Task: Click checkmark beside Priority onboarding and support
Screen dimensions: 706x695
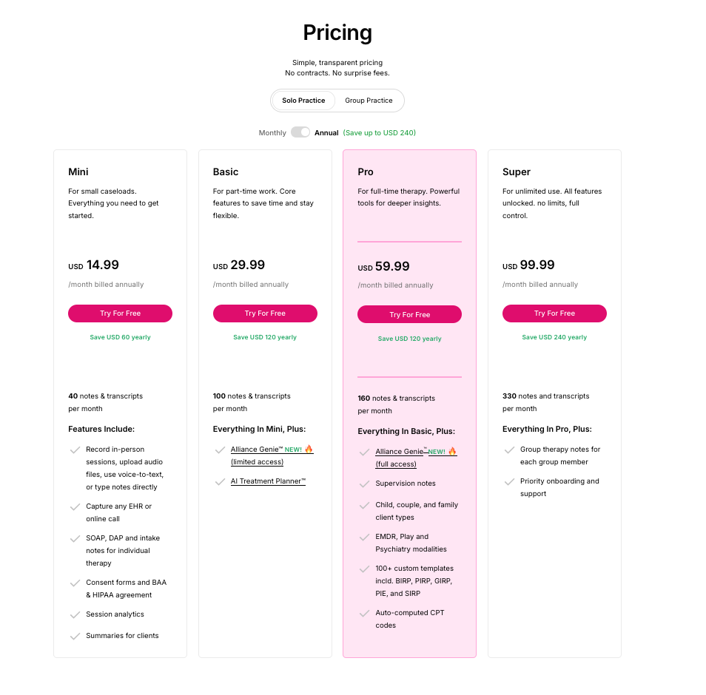Action: pos(509,482)
